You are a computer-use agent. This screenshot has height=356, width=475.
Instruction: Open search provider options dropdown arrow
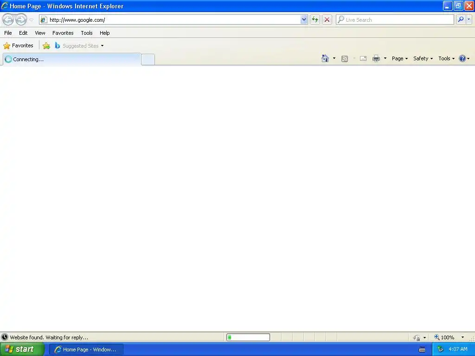469,19
